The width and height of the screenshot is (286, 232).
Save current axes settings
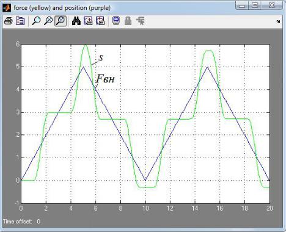(88, 21)
